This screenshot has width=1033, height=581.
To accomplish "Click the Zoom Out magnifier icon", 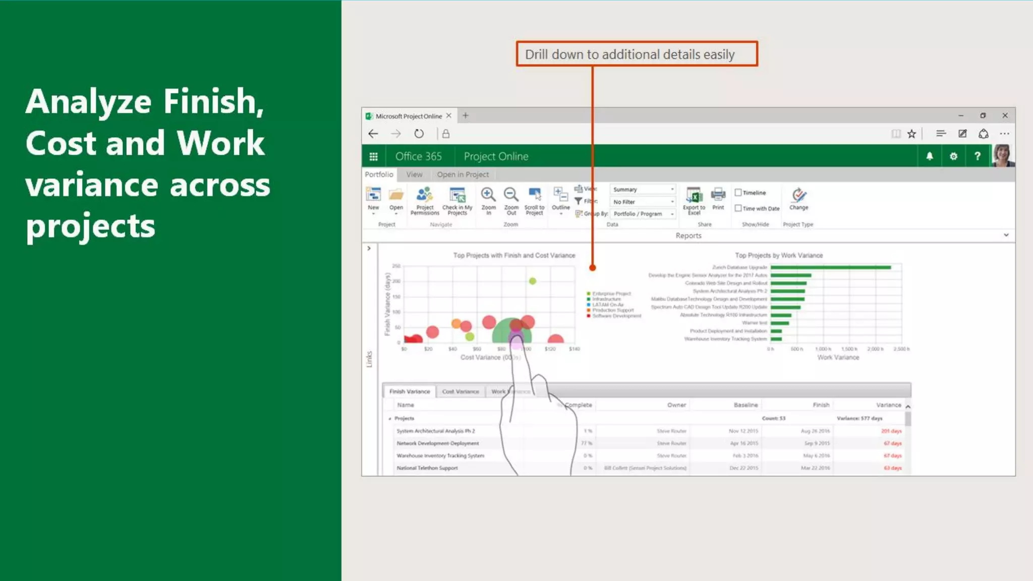I will pyautogui.click(x=510, y=195).
